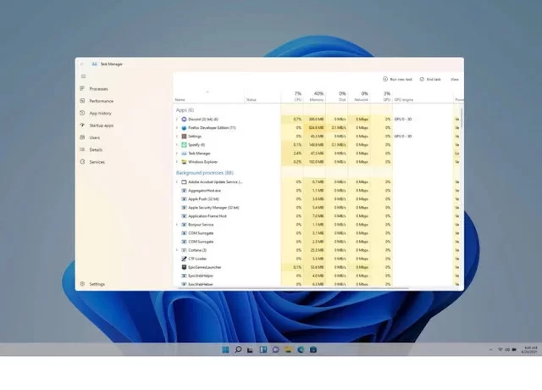Click the Details list icon

(x=82, y=149)
